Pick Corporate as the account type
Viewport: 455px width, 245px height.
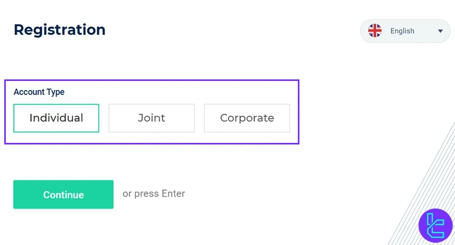pos(247,118)
